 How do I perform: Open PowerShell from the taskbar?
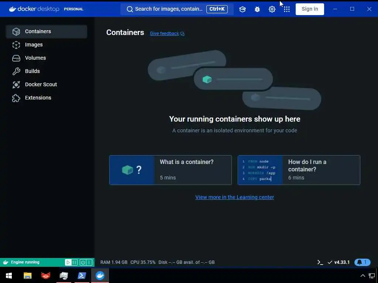(x=82, y=276)
